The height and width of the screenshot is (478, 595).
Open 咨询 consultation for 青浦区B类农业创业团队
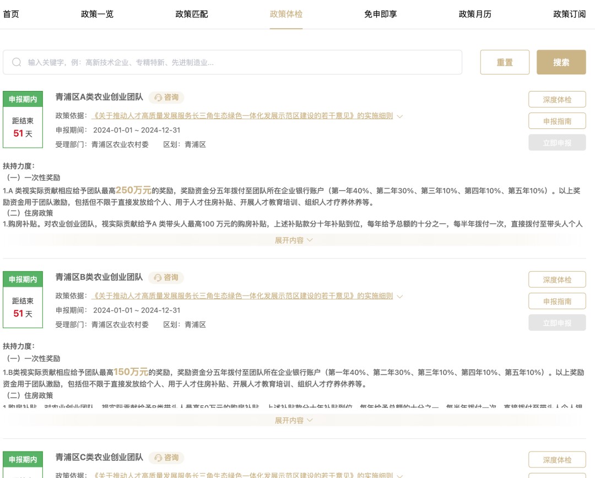pos(166,278)
